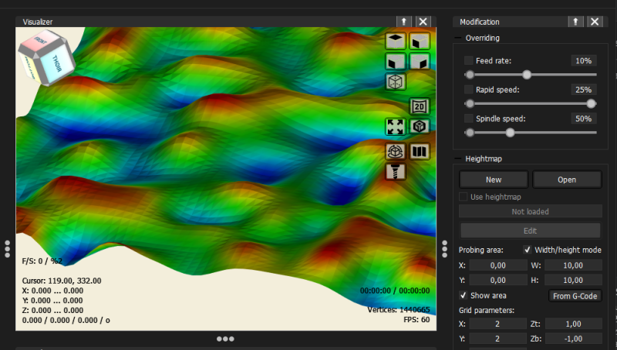Click the Rapid speed slider track
The image size is (617, 350).
(531, 104)
